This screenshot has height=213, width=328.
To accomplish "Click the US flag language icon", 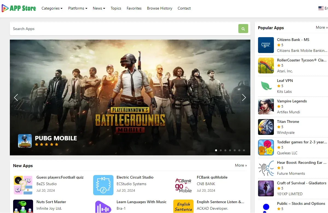I will click(x=321, y=8).
